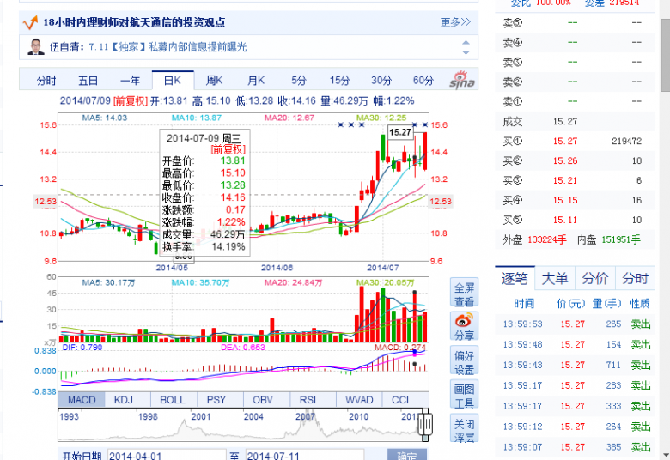Grab the timeline range slider handle

[425, 425]
